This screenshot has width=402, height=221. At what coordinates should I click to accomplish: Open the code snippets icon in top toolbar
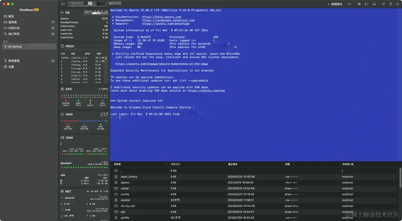349,4
